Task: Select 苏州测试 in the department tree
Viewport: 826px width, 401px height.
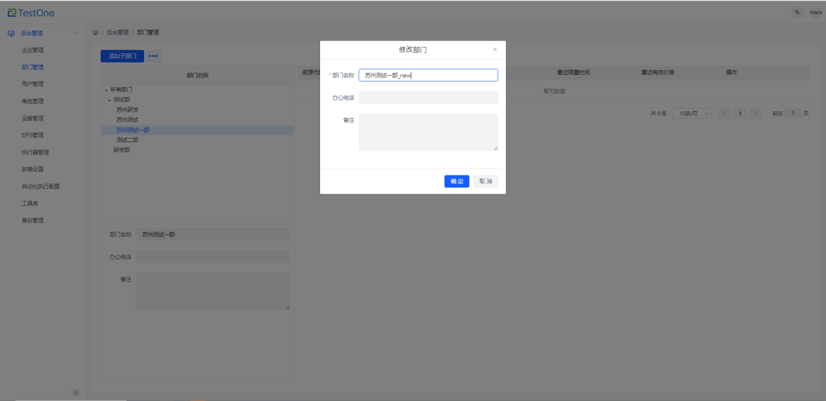Action: (x=127, y=120)
